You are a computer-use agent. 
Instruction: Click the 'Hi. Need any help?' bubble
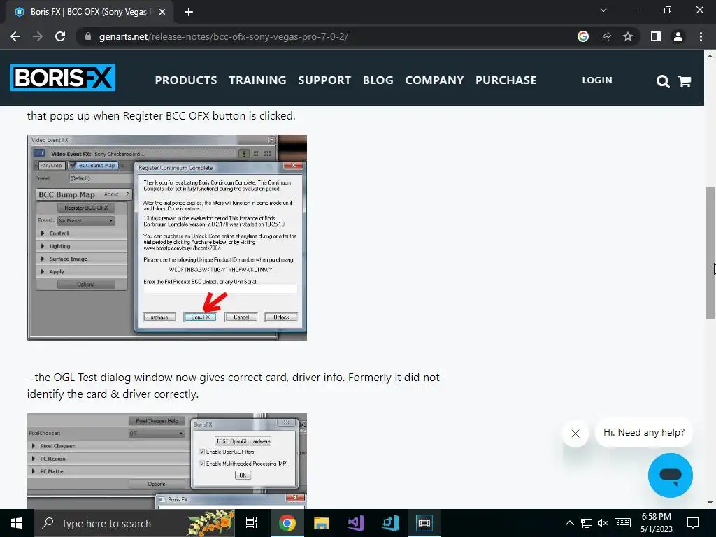coord(644,432)
